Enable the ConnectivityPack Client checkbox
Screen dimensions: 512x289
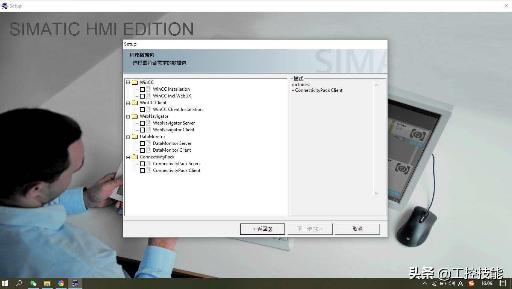[x=142, y=170]
